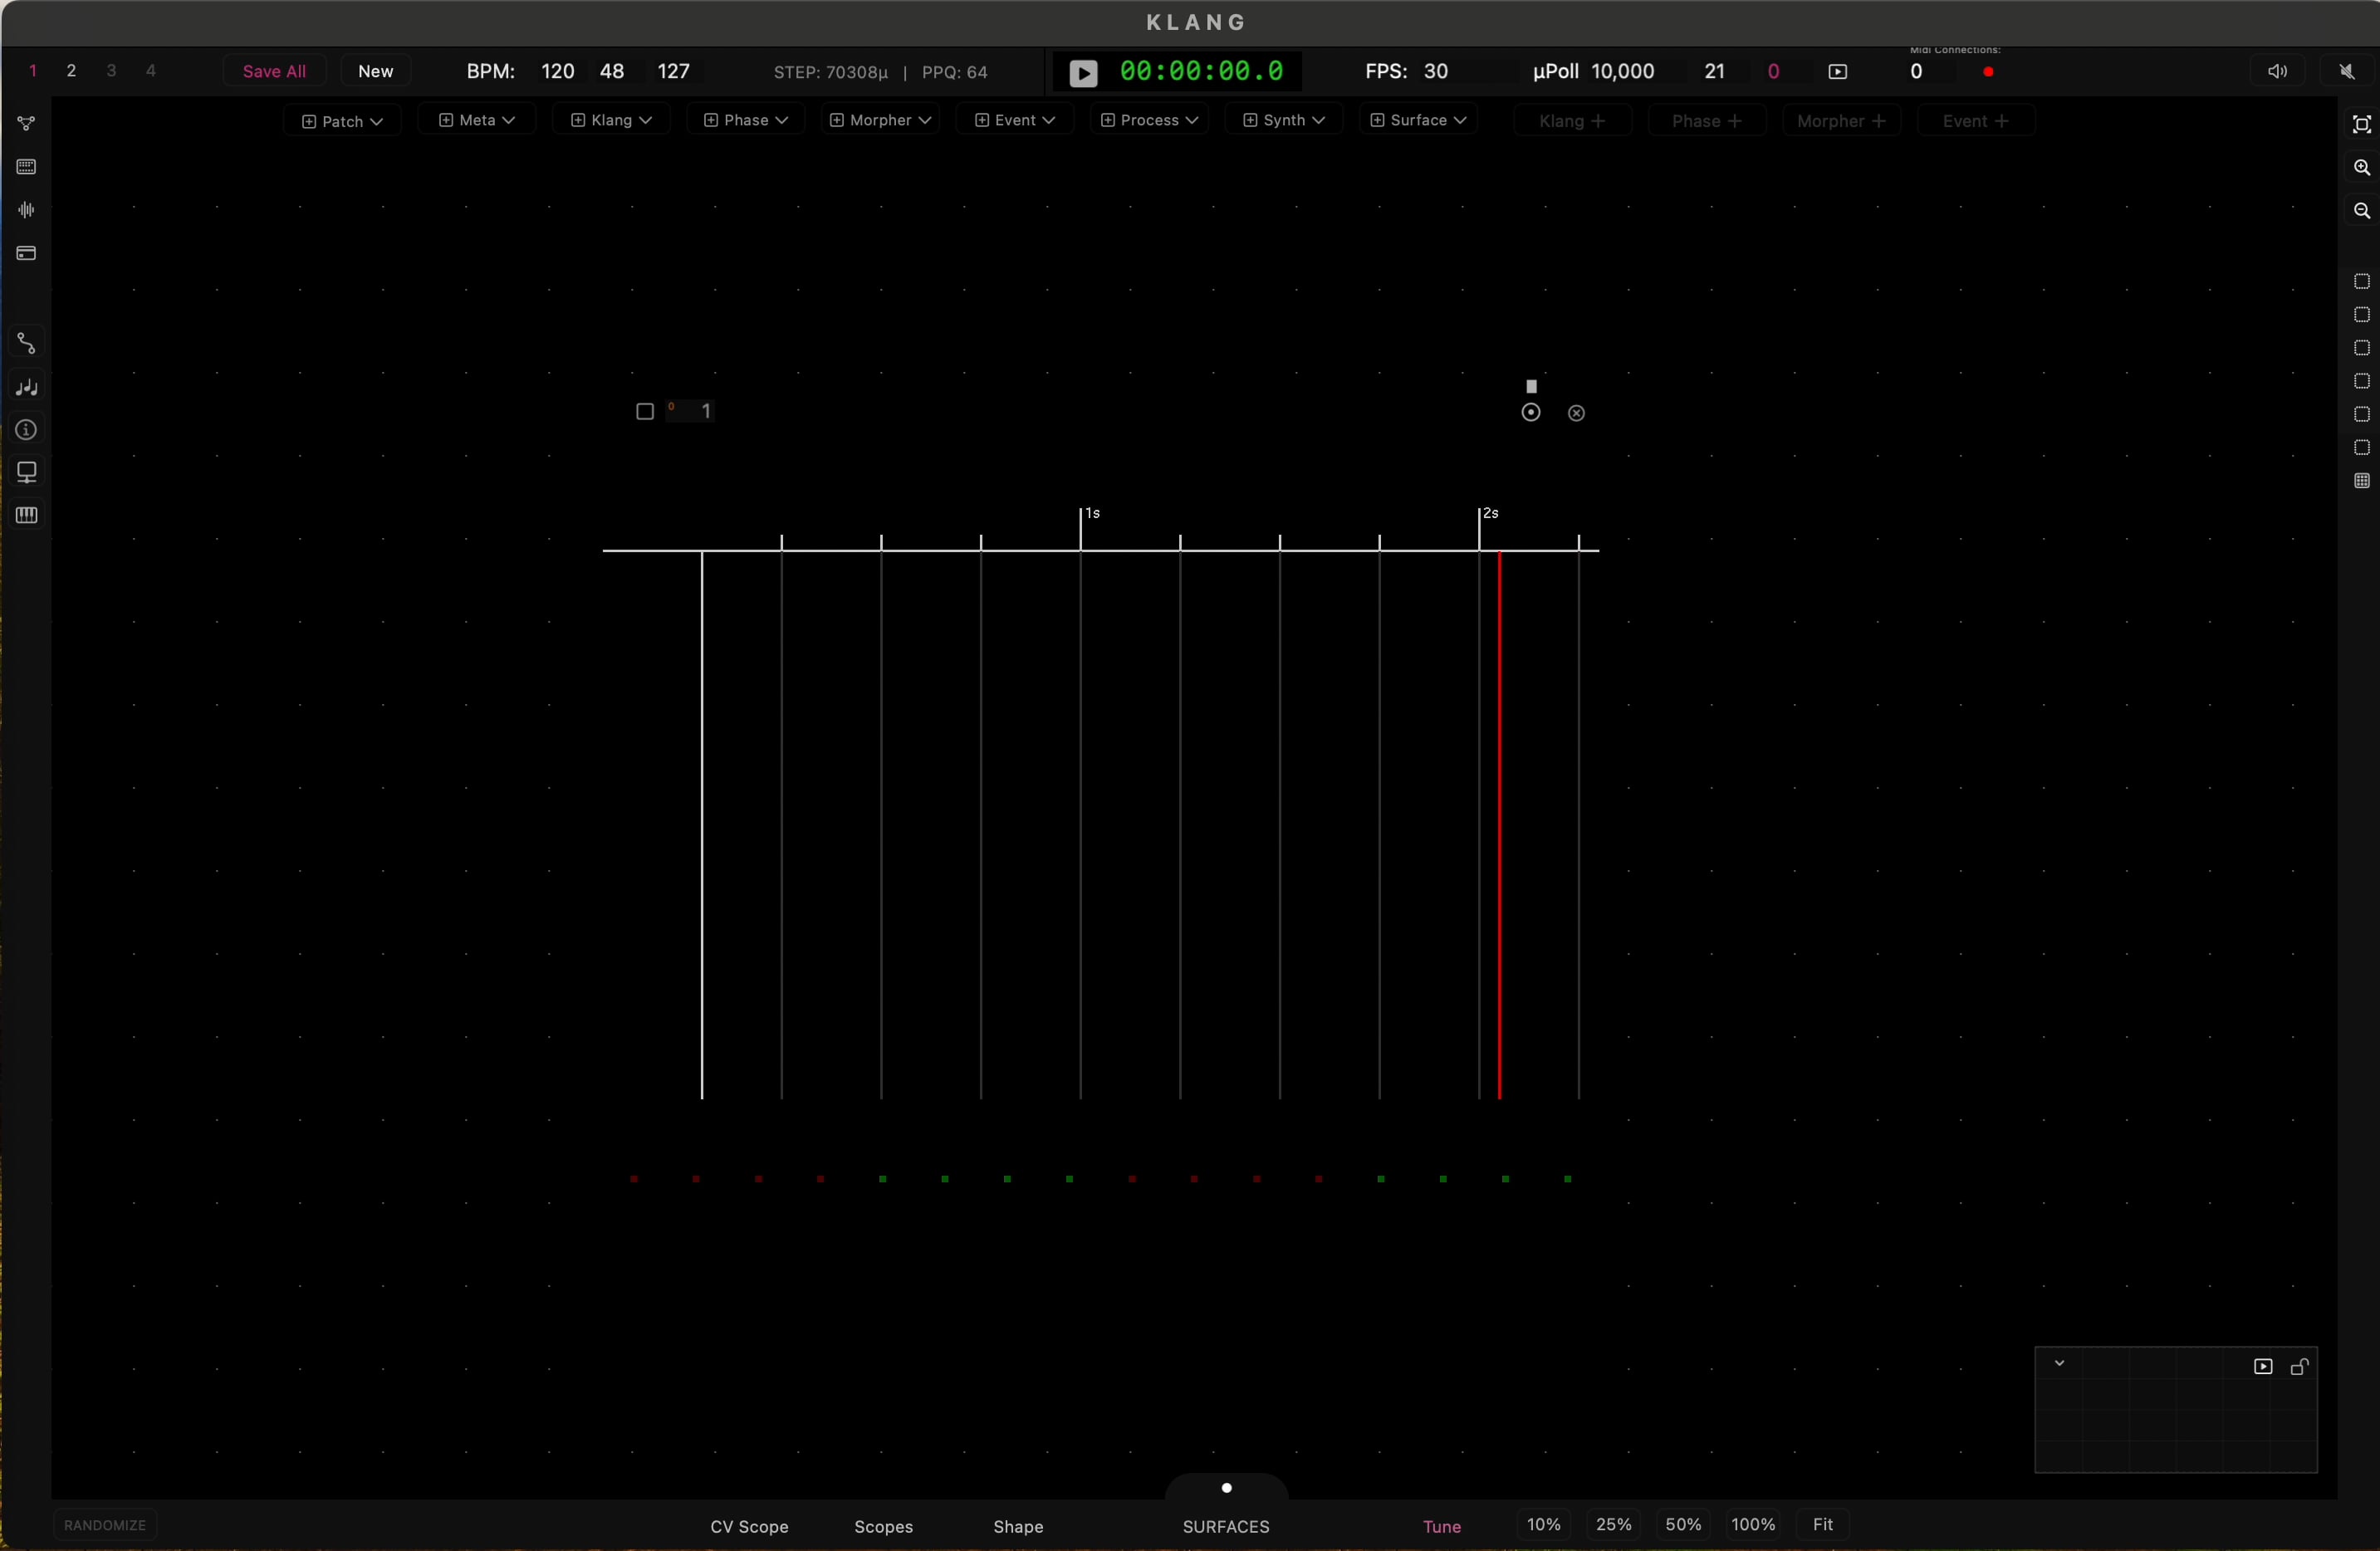The width and height of the screenshot is (2380, 1551).
Task: Toggle the padlock icon in the minimap panel
Action: click(x=2299, y=1367)
